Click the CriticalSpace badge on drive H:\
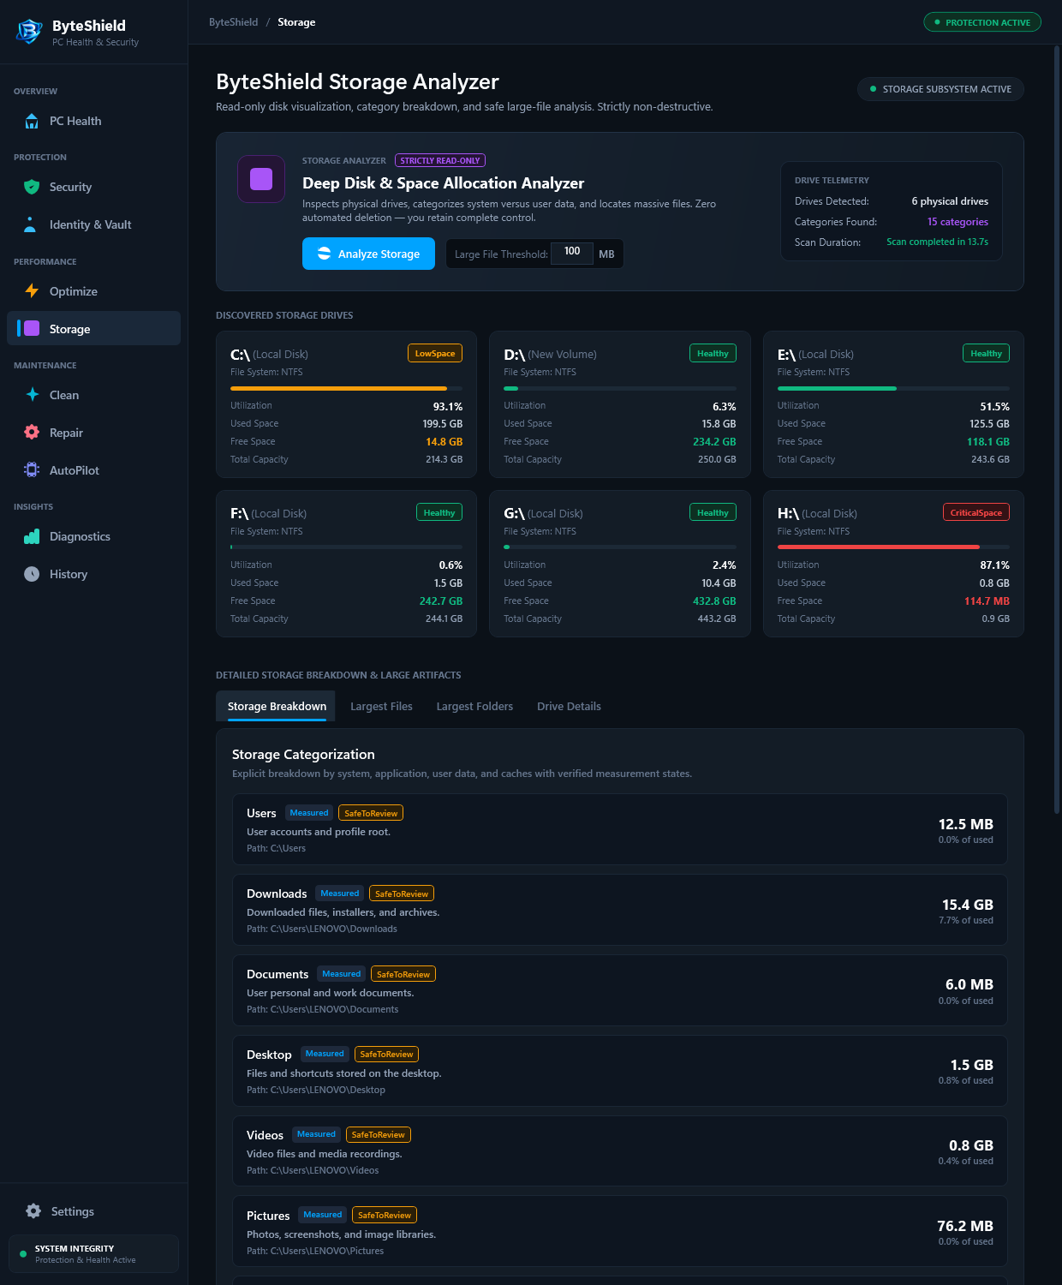 point(975,512)
